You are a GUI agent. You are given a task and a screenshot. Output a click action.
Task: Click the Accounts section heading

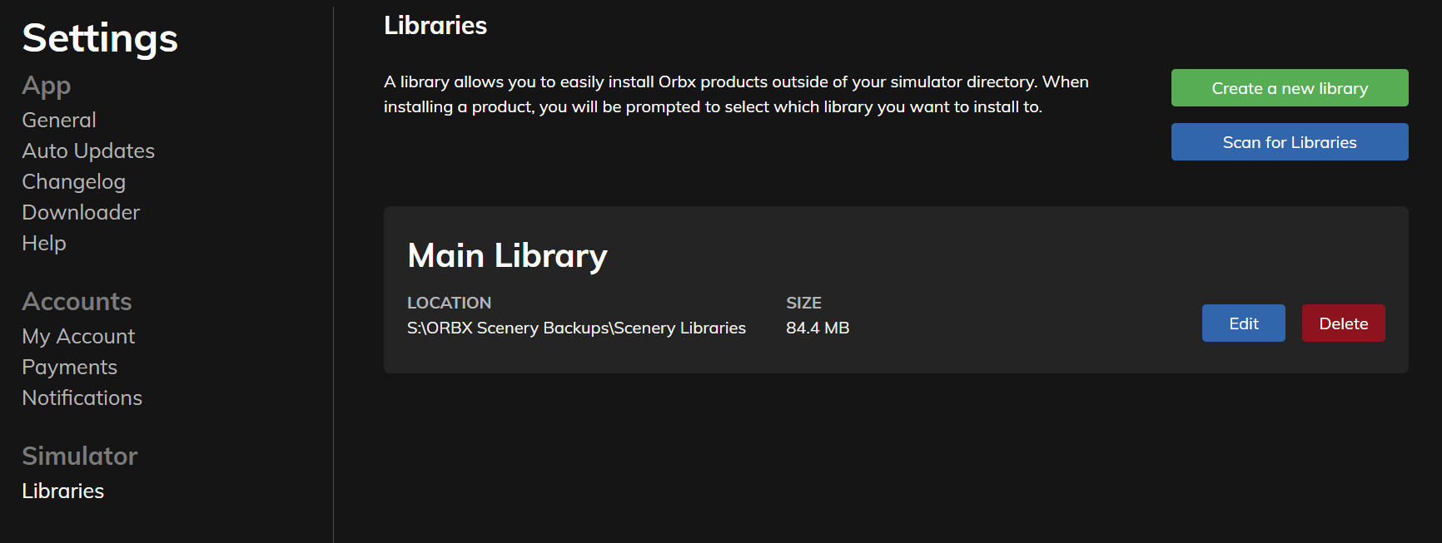point(77,302)
